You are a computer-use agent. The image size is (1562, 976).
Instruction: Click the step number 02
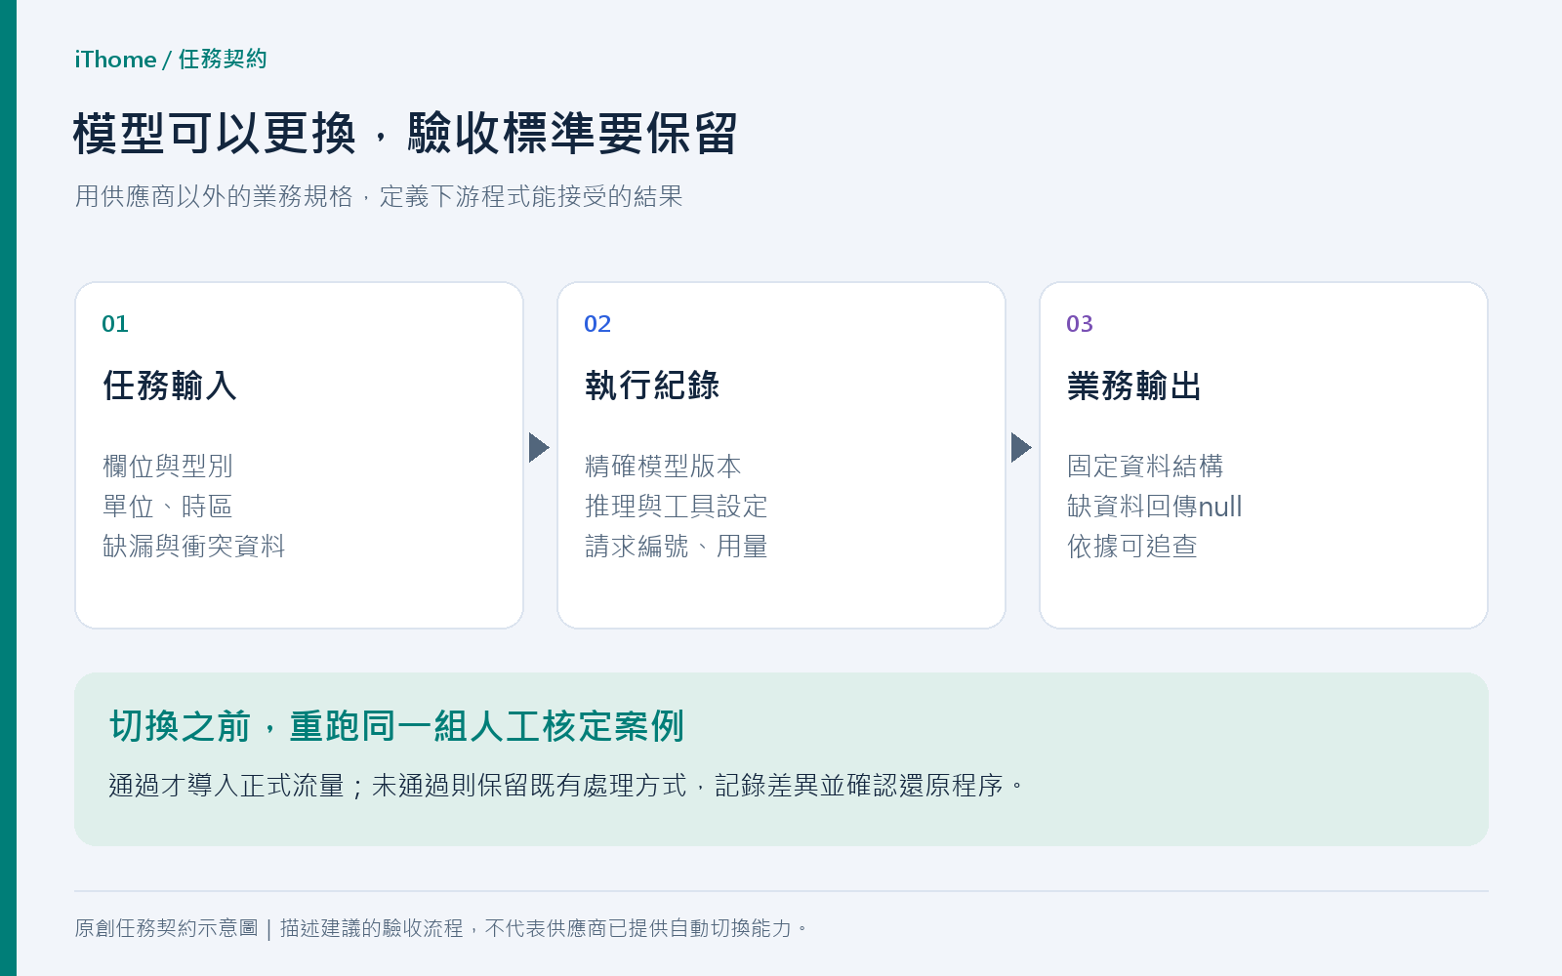pos(597,324)
